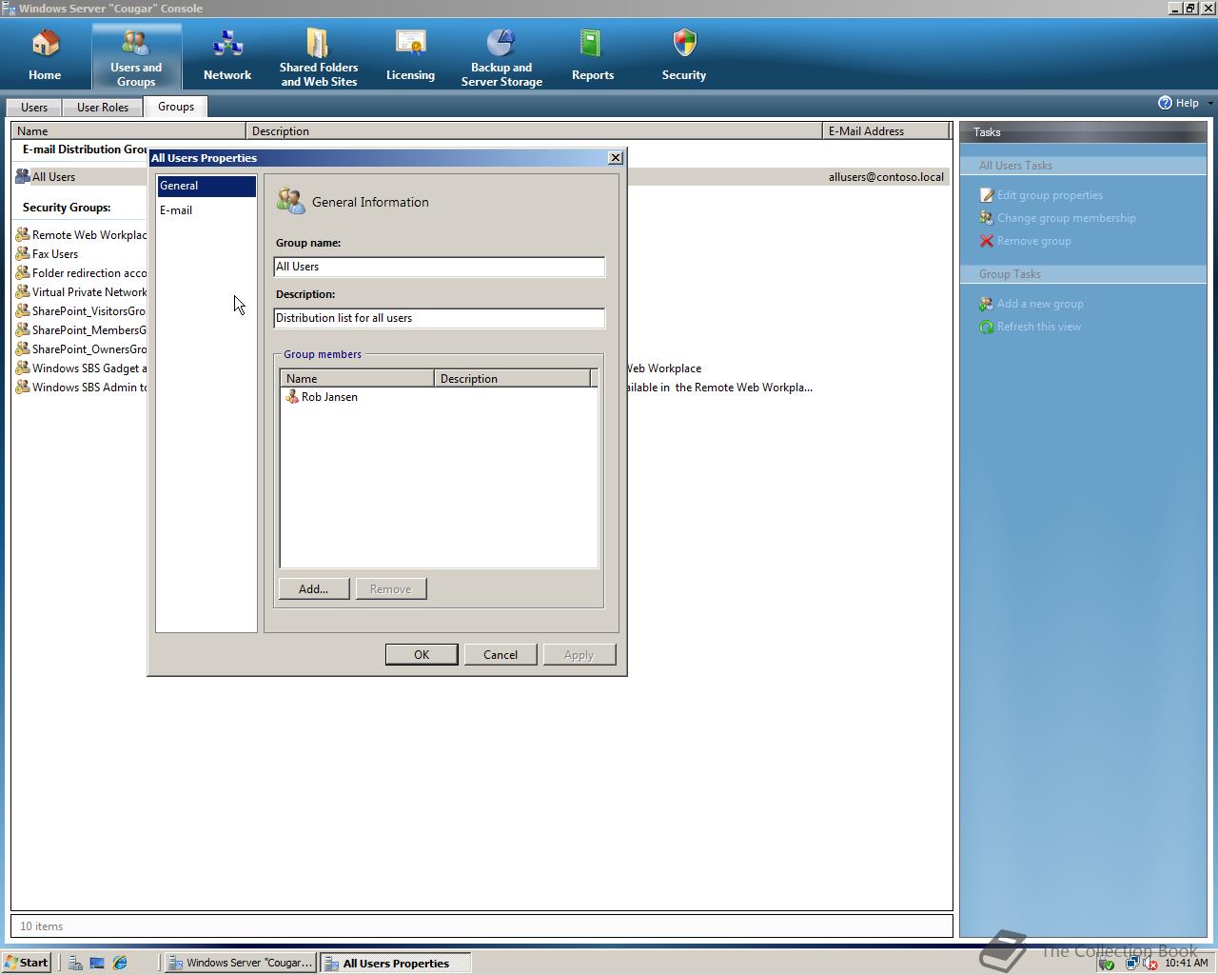Viewport: 1218px width, 975px height.
Task: Select the Groups tab
Action: click(x=176, y=107)
